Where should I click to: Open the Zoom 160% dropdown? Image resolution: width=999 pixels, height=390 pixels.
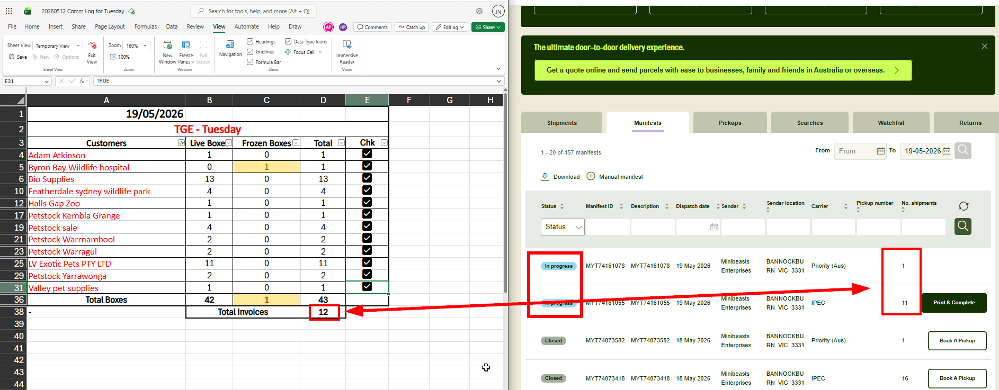pos(137,46)
